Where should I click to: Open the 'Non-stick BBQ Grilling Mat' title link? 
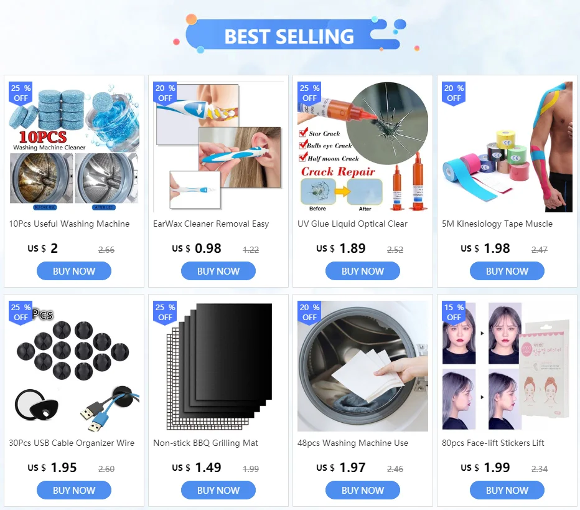pos(205,443)
